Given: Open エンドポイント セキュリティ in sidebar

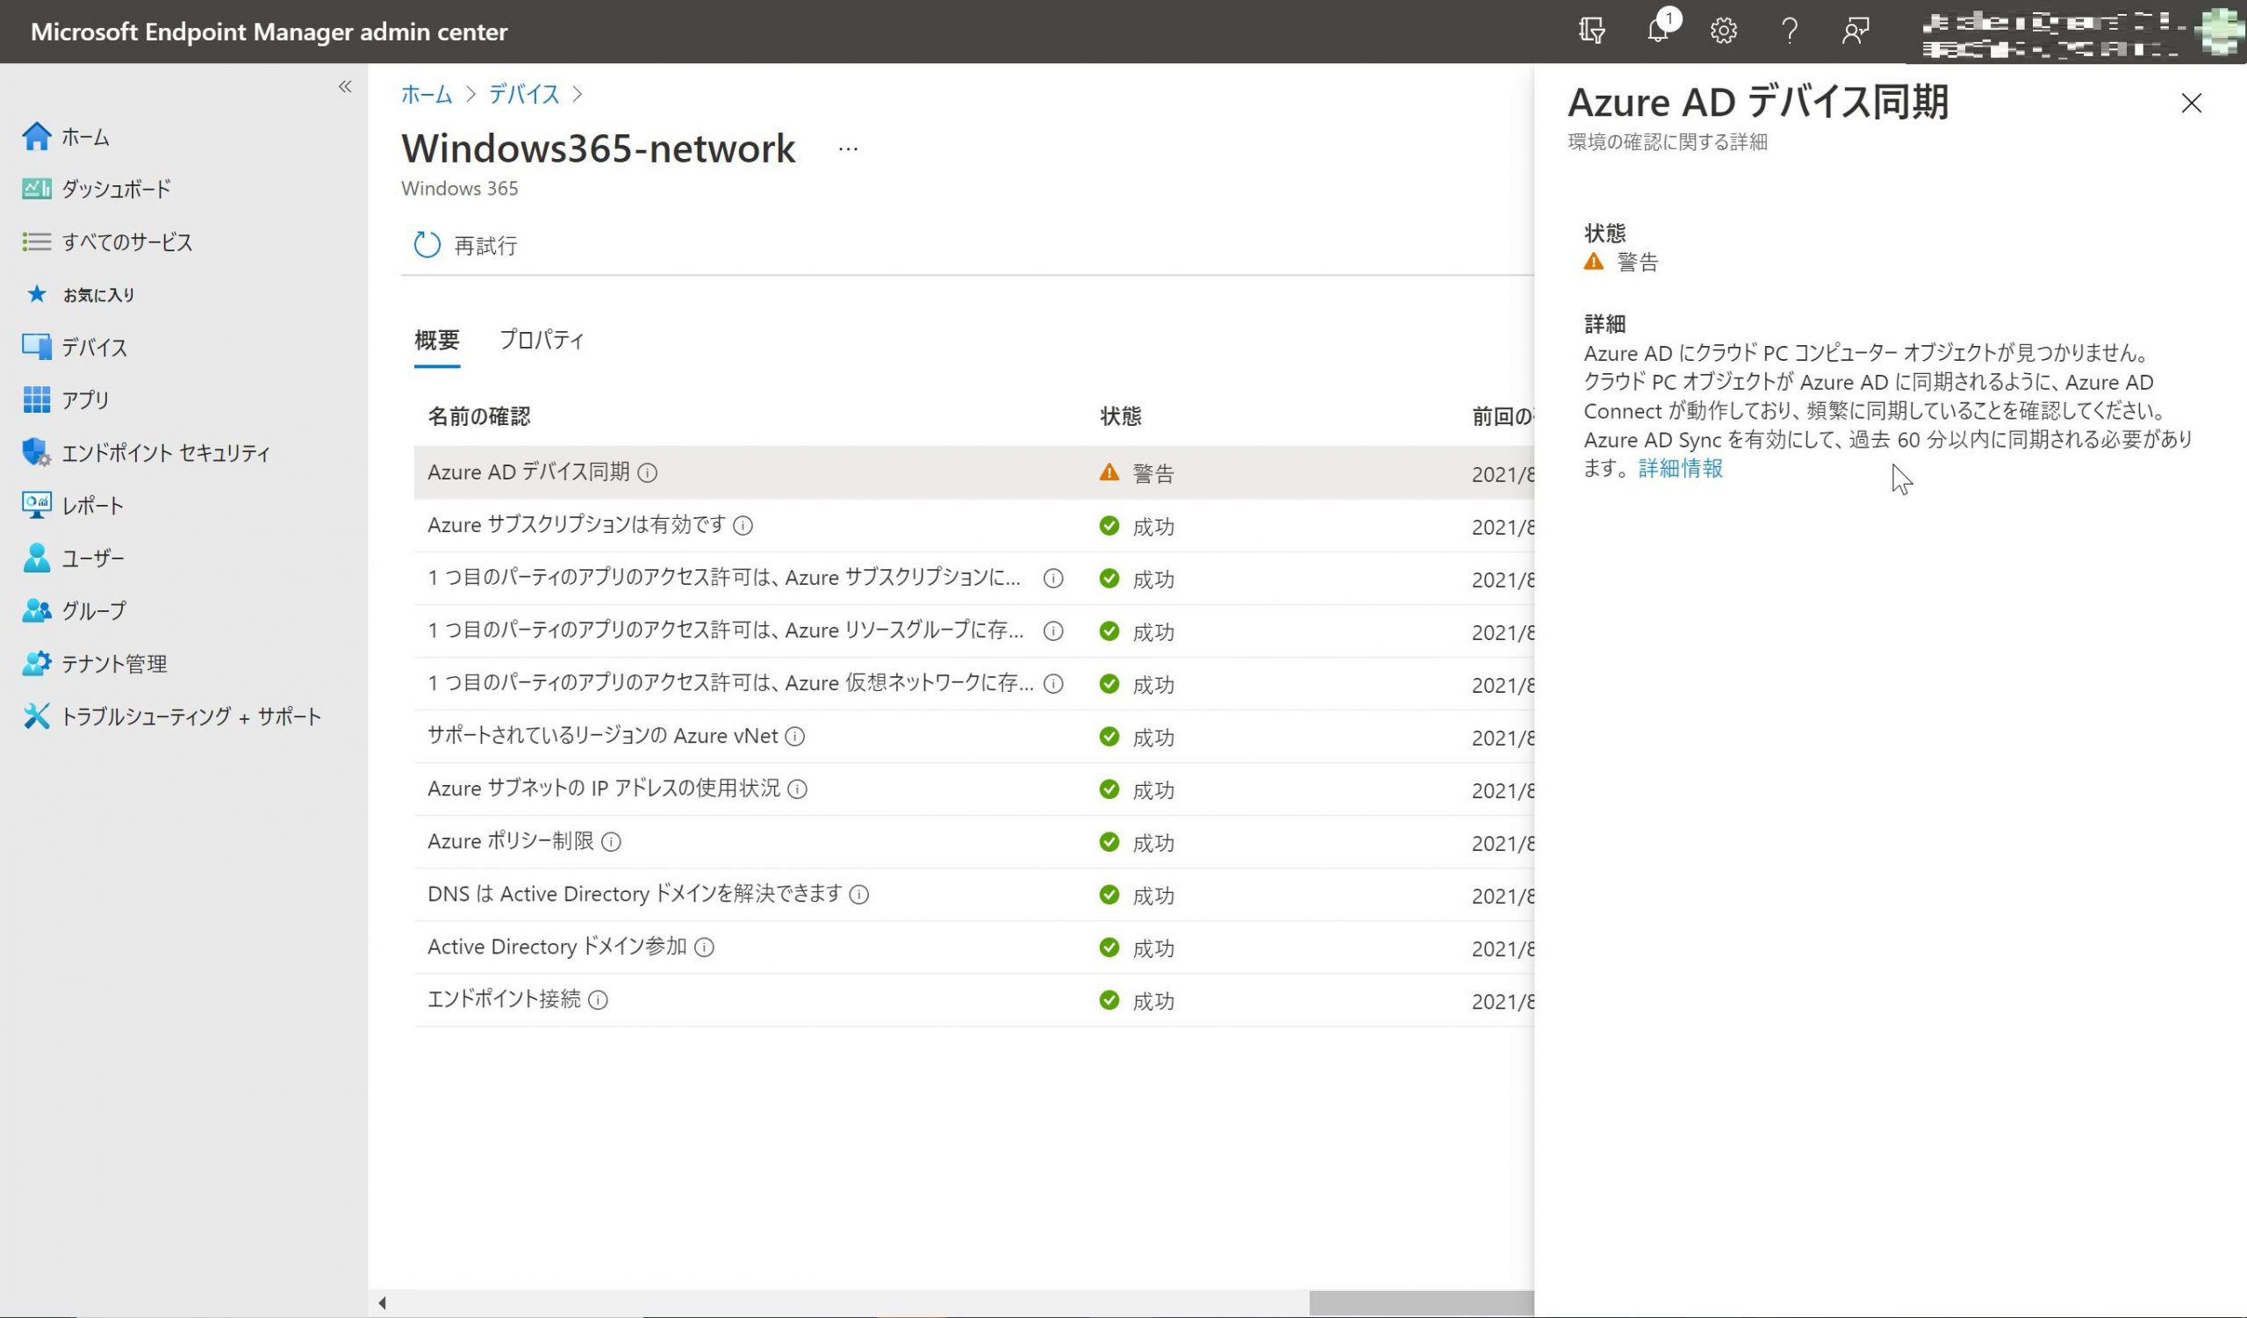Looking at the screenshot, I should point(165,453).
